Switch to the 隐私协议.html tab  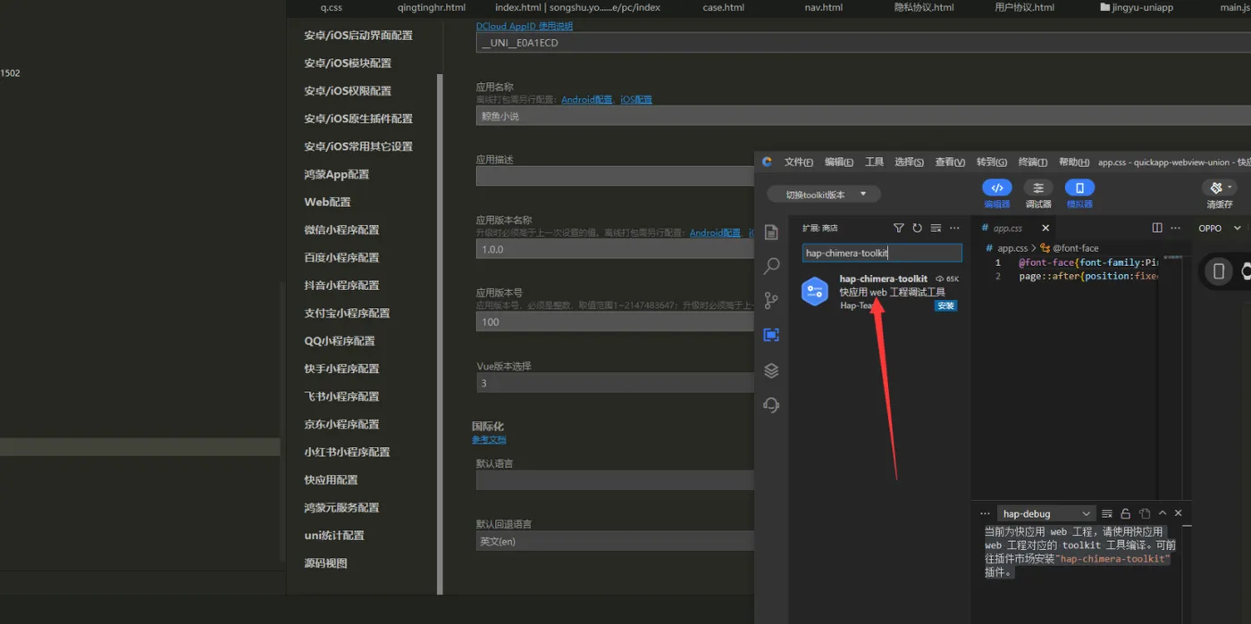pos(924,7)
